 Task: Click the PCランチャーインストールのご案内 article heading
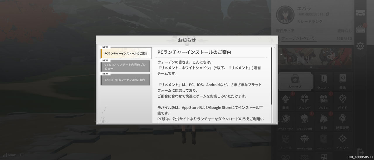point(194,52)
